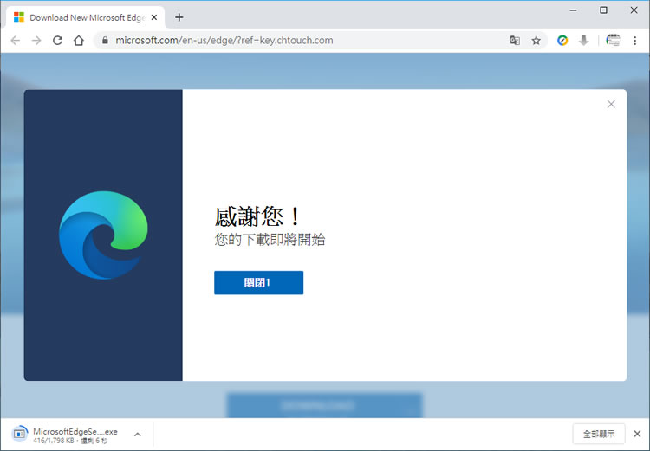Open a new tab with plus button
The height and width of the screenshot is (451, 650).
point(179,17)
